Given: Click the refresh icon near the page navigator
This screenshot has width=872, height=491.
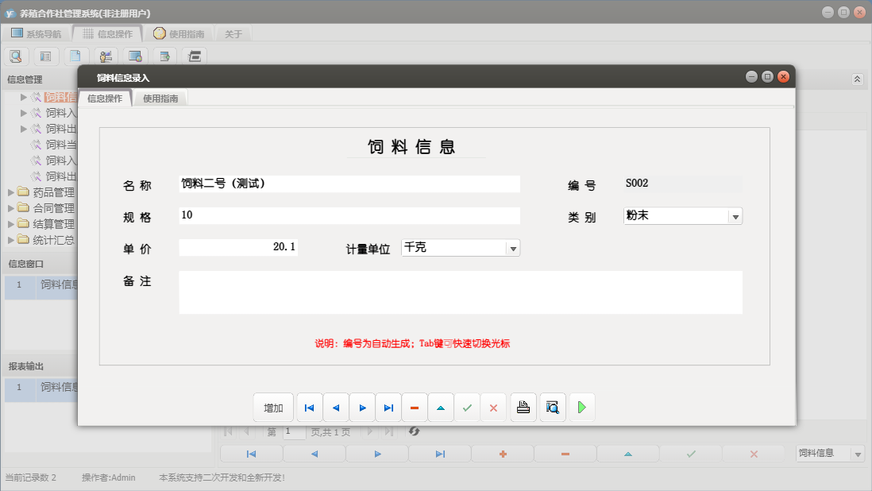Looking at the screenshot, I should click(x=413, y=430).
